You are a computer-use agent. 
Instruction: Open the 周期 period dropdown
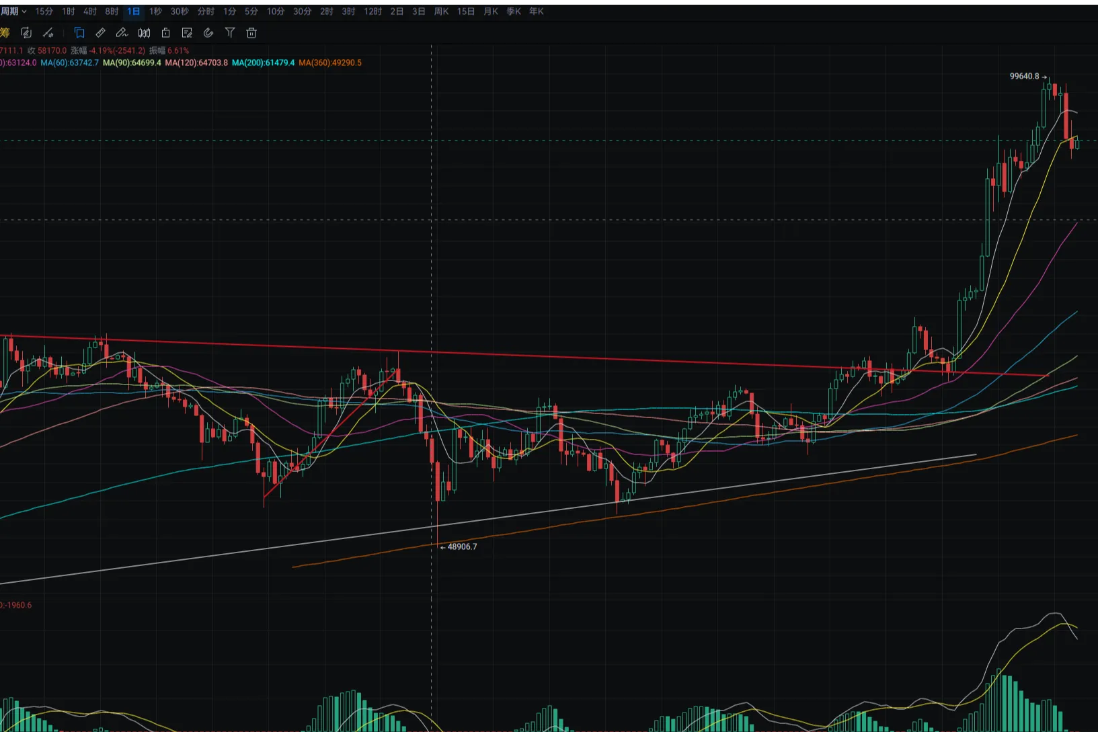pos(13,11)
